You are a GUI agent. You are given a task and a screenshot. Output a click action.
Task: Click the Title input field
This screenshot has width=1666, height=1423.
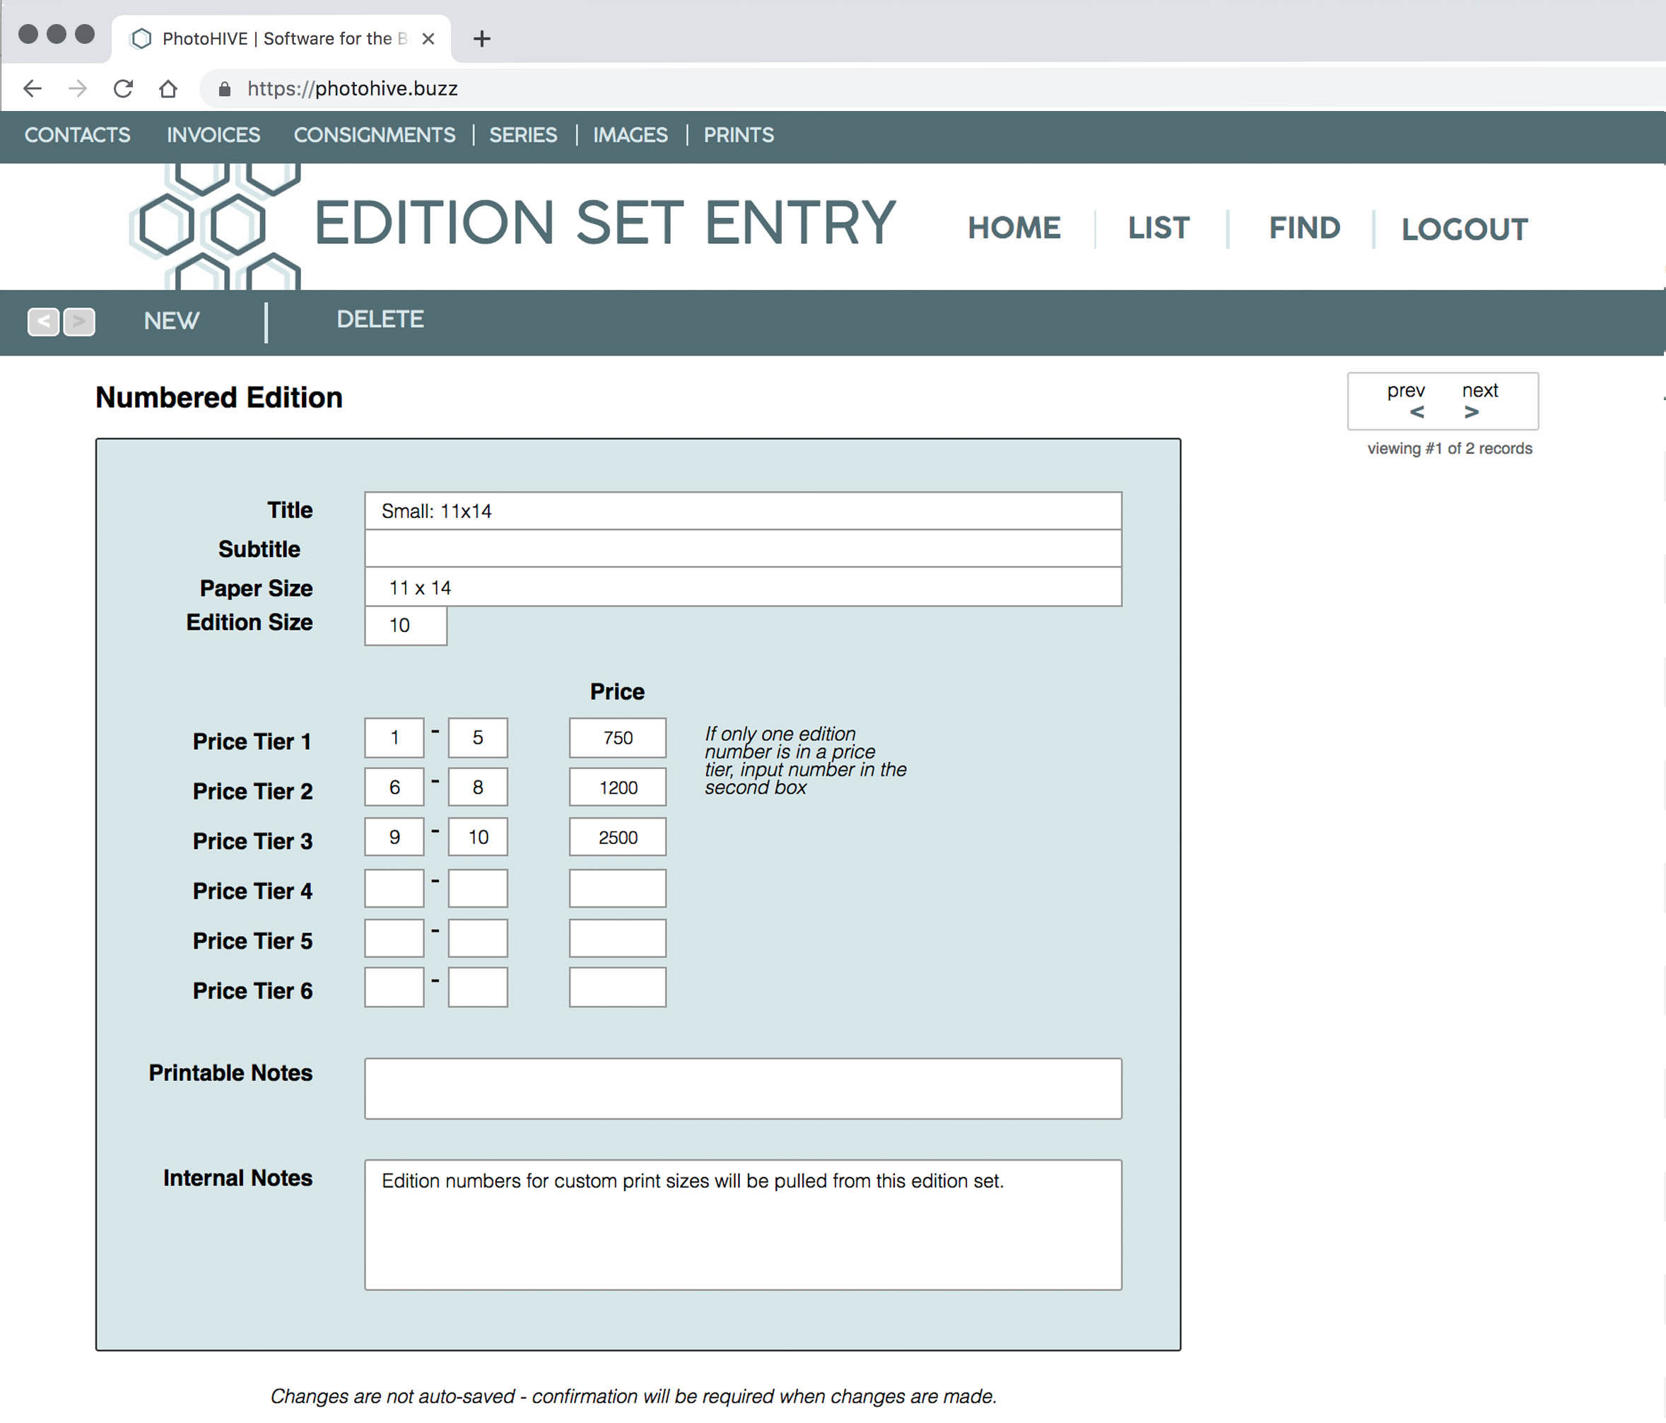[742, 511]
